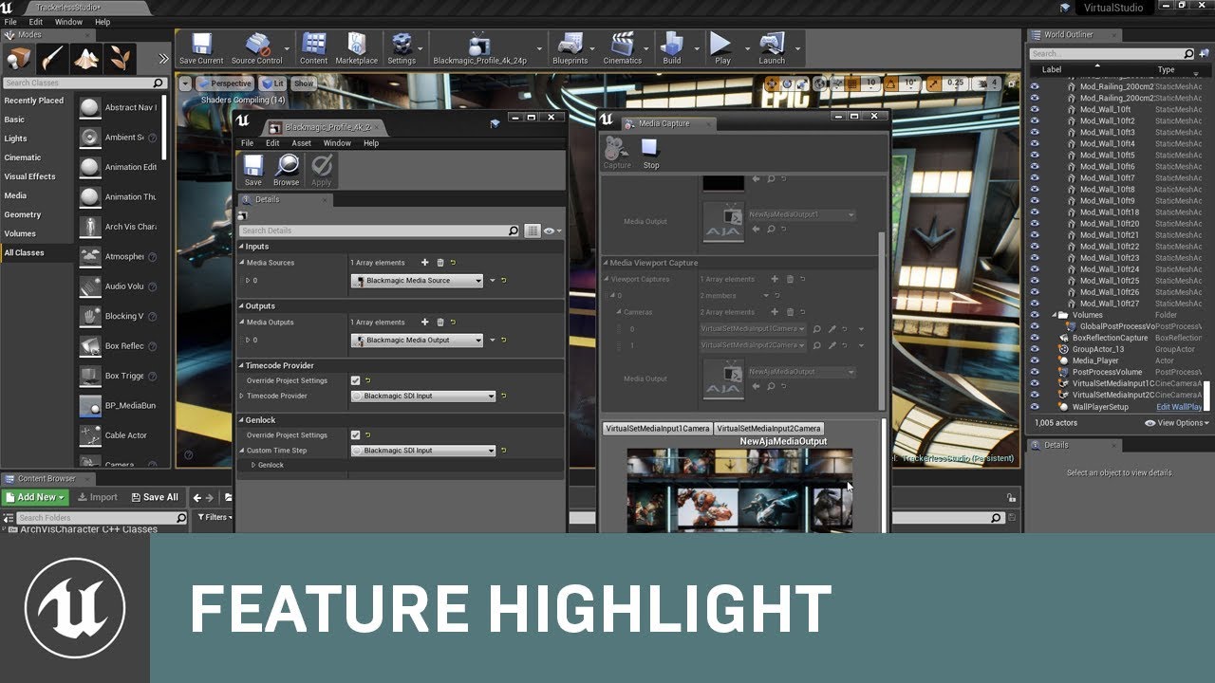Image resolution: width=1215 pixels, height=683 pixels.
Task: Click the Edit WallPlay link in World Outliner
Action: (1179, 407)
